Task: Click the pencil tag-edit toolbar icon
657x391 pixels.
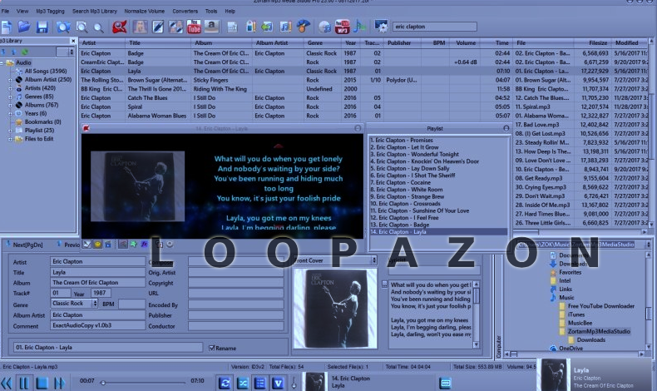Action: [x=158, y=27]
